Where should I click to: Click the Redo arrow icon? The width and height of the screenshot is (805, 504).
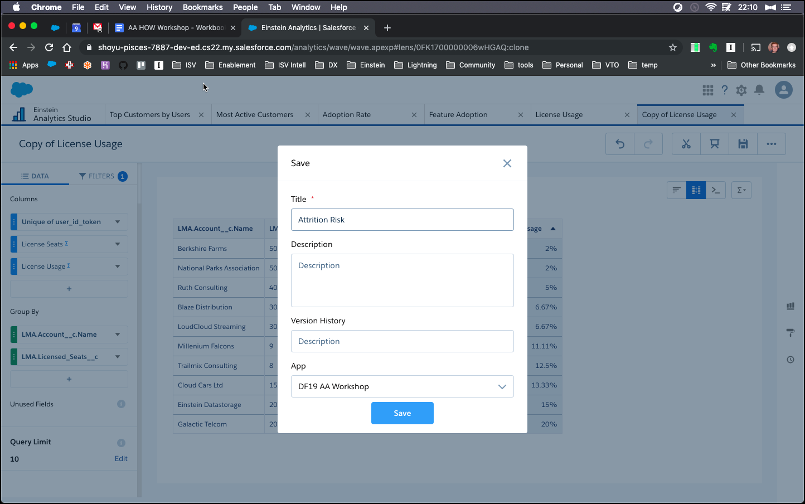648,144
